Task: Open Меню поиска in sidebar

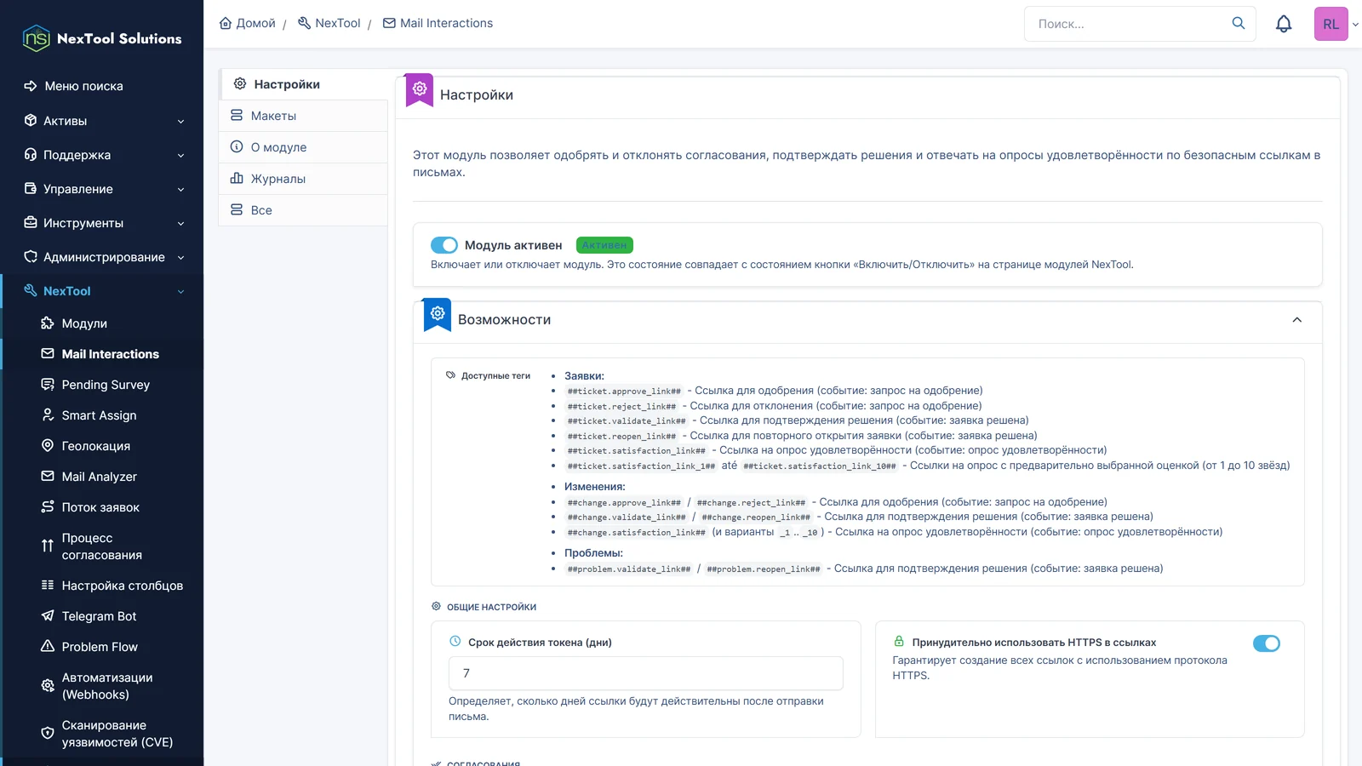Action: 102,86
